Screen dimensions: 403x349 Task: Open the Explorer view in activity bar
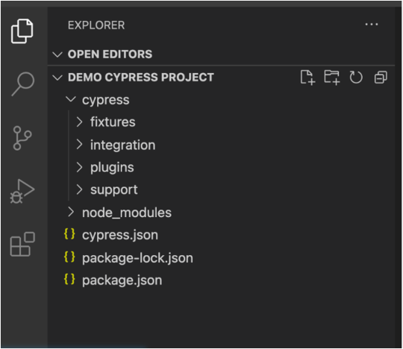[x=22, y=31]
